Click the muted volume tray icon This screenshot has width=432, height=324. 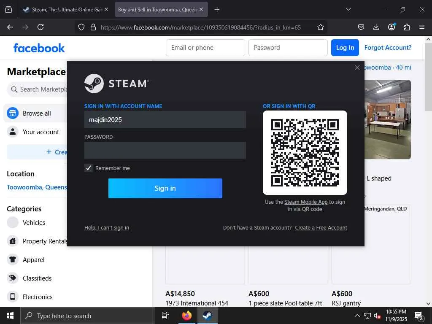click(x=377, y=316)
